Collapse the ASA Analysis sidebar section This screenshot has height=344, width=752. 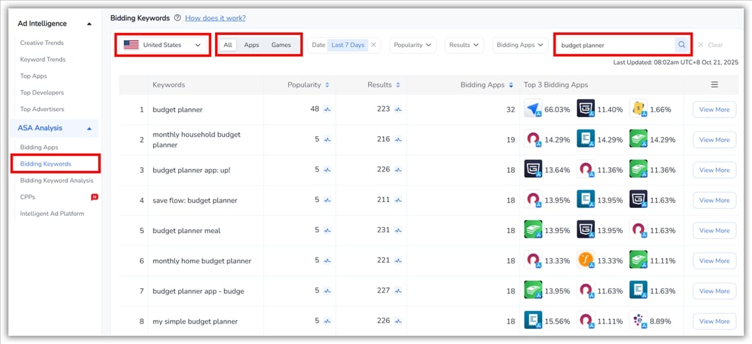(x=89, y=128)
